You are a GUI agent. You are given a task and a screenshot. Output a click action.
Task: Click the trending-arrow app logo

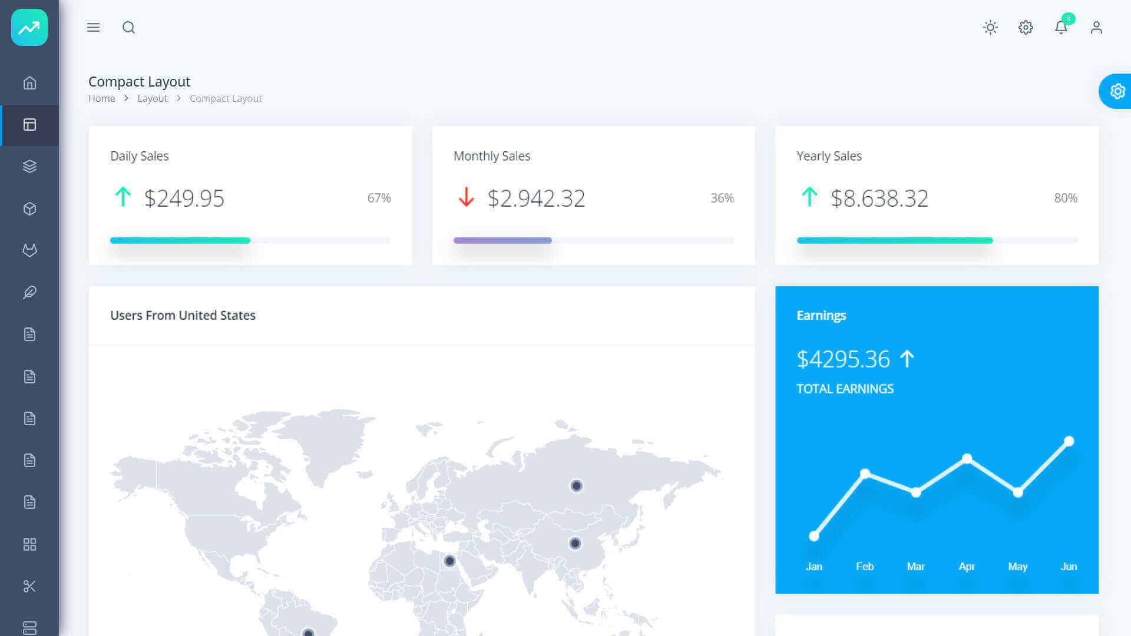click(x=29, y=28)
